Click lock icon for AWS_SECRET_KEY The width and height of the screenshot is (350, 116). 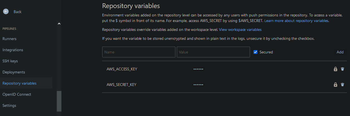click(x=336, y=85)
